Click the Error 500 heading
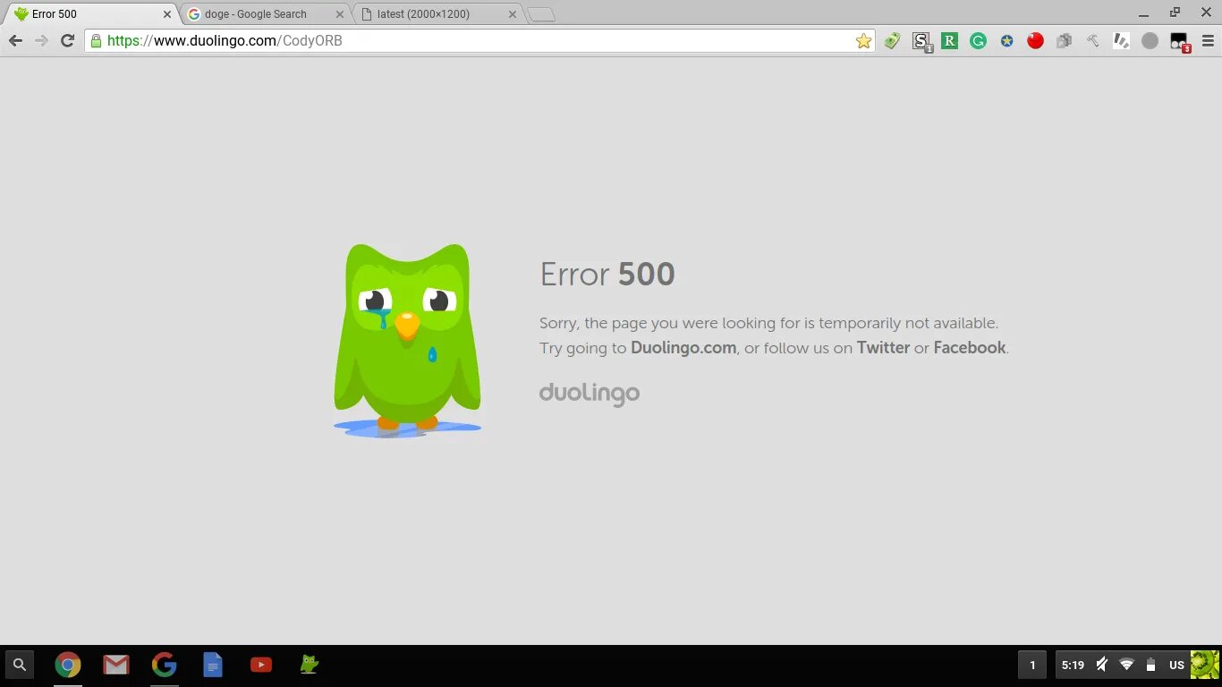 click(607, 275)
